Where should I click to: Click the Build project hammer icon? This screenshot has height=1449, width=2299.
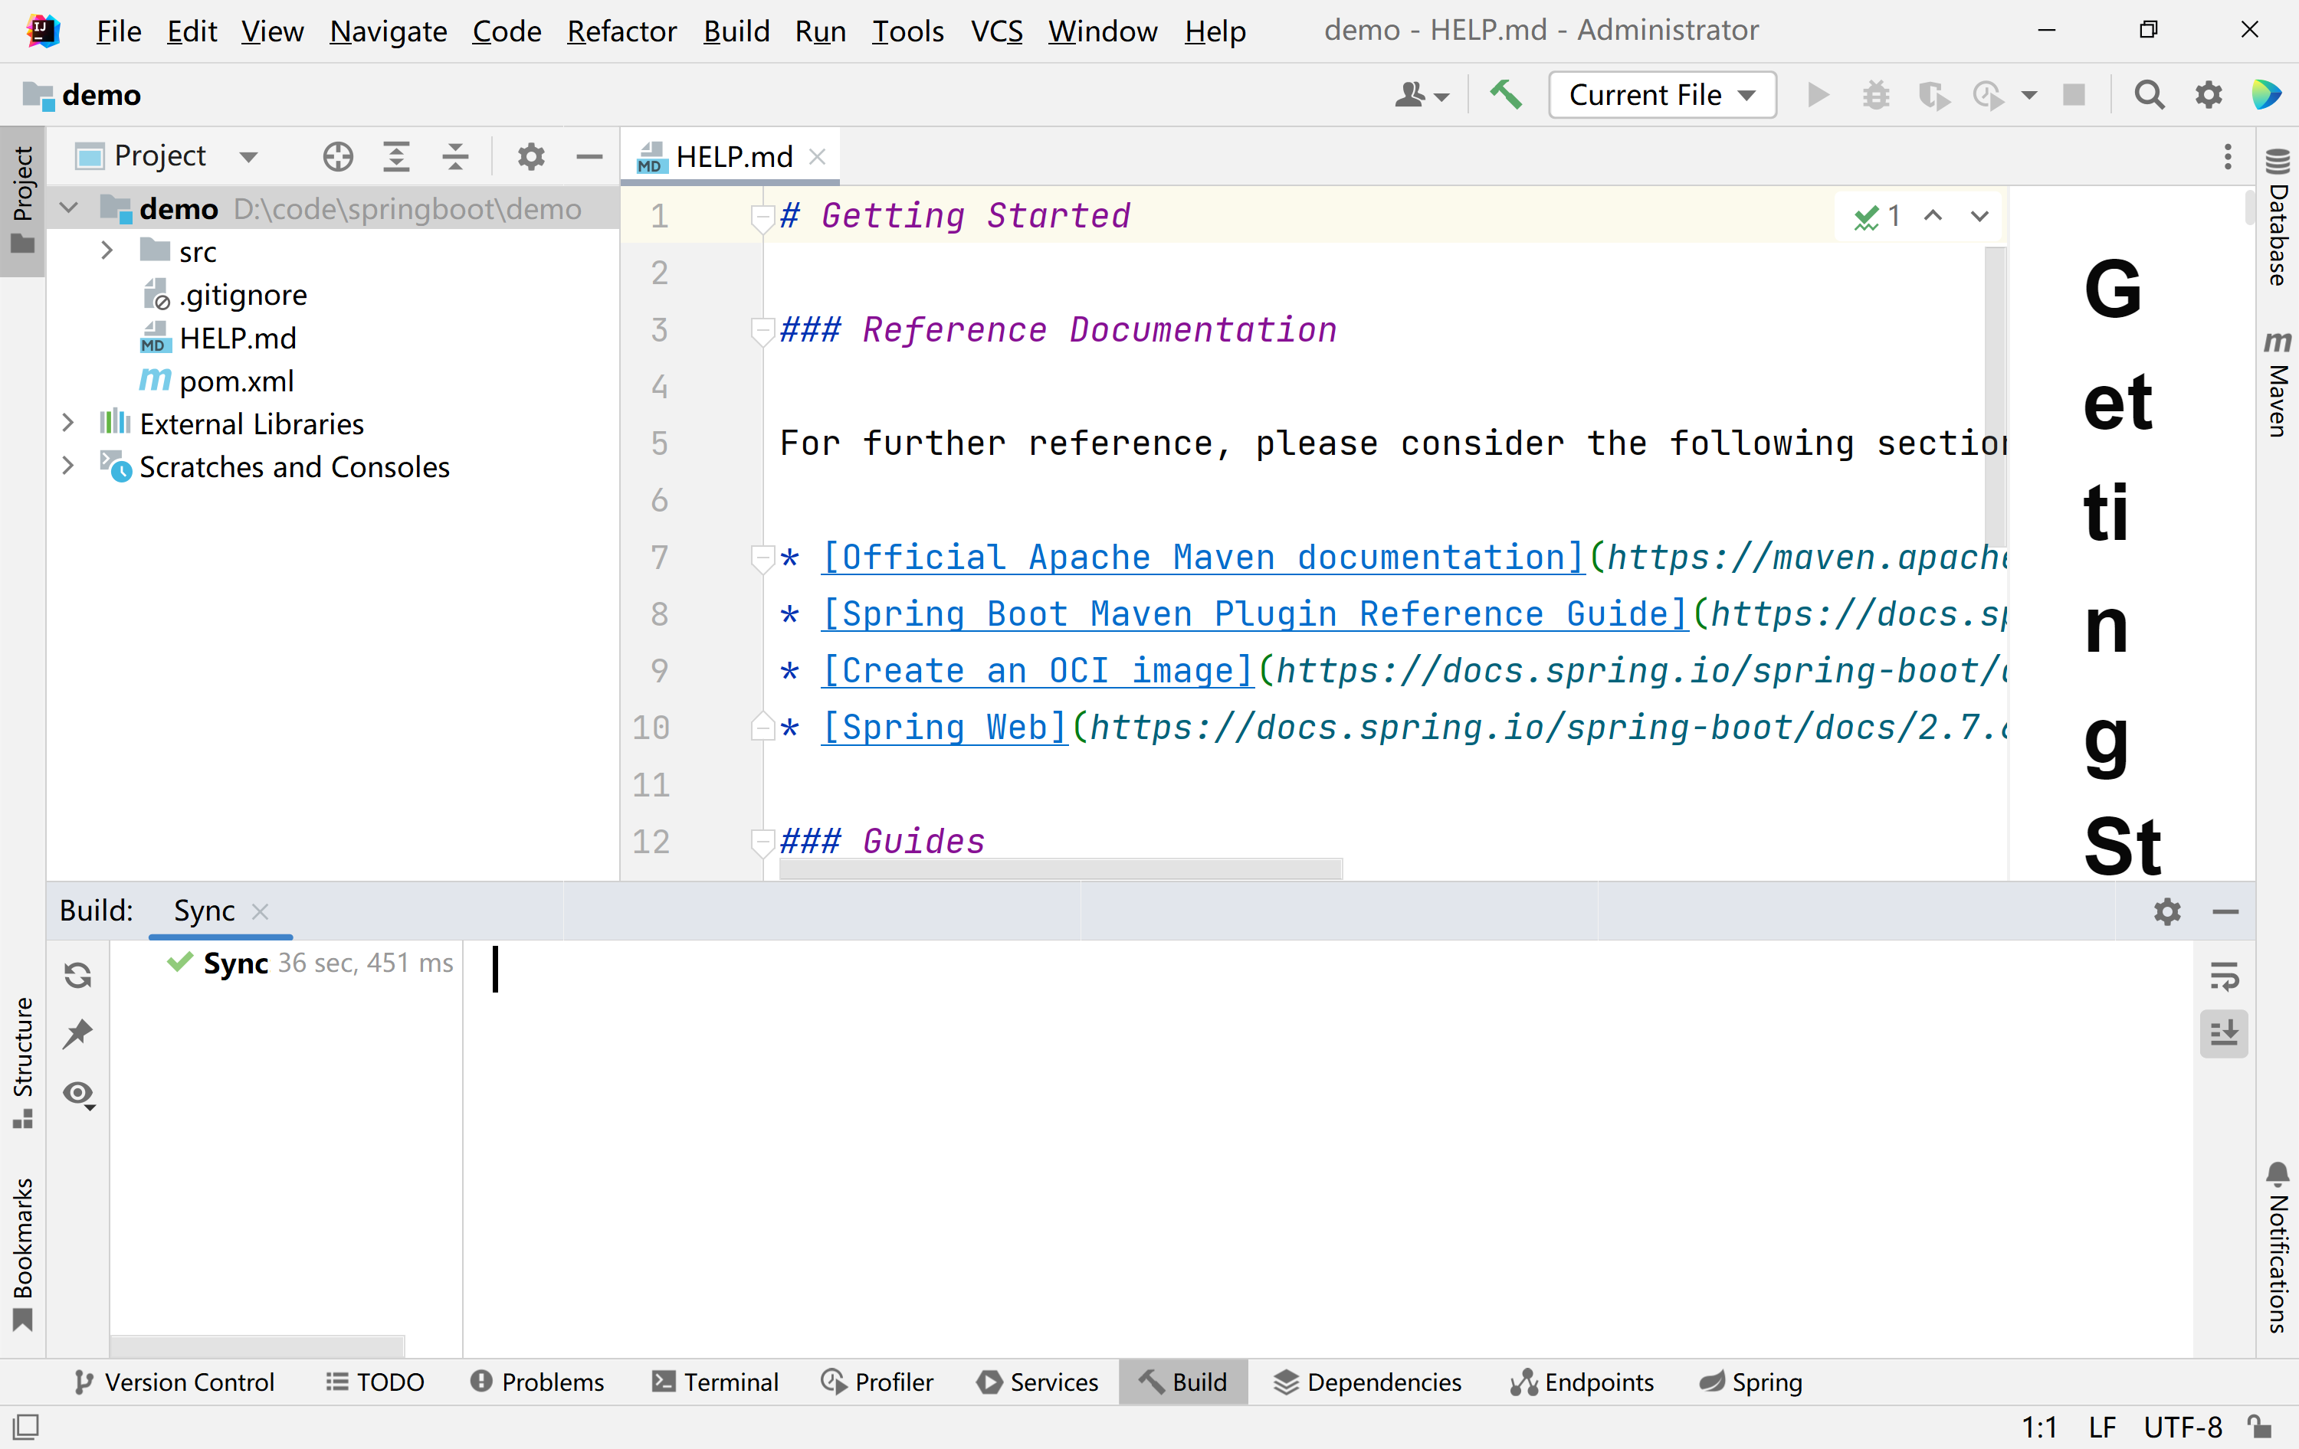click(x=1506, y=96)
